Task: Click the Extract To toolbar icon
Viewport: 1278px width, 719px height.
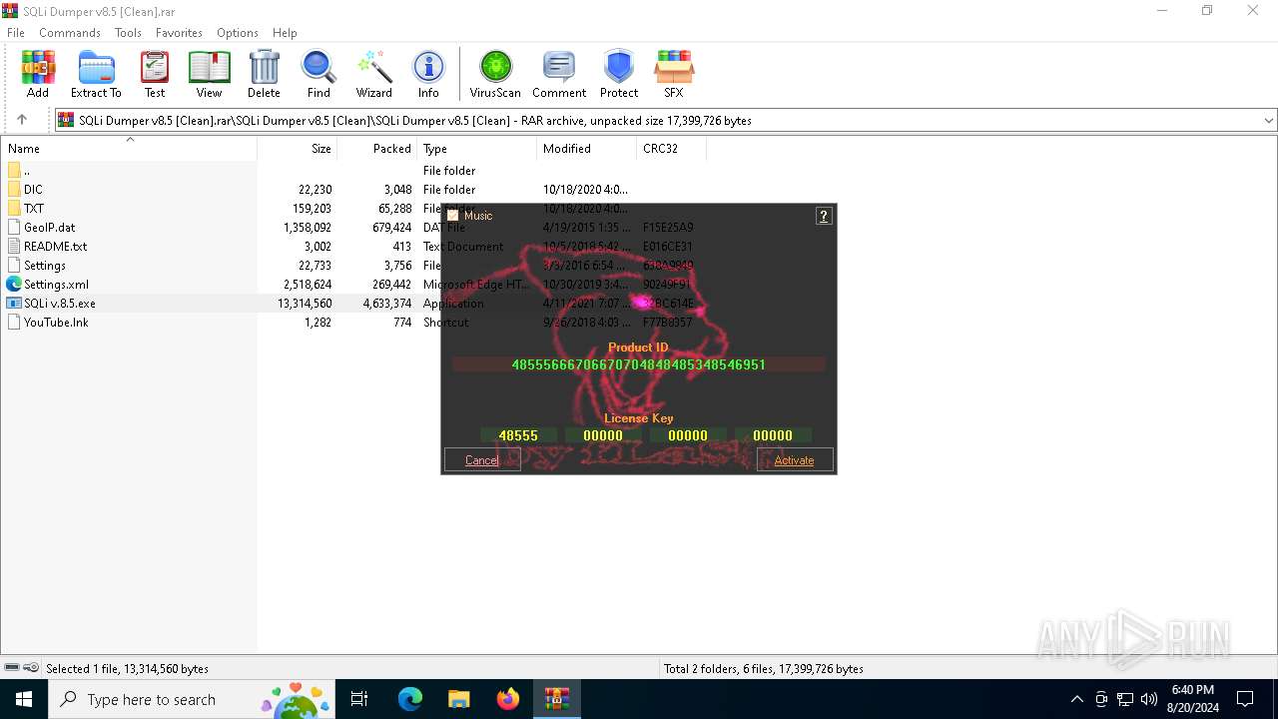Action: pos(96,75)
